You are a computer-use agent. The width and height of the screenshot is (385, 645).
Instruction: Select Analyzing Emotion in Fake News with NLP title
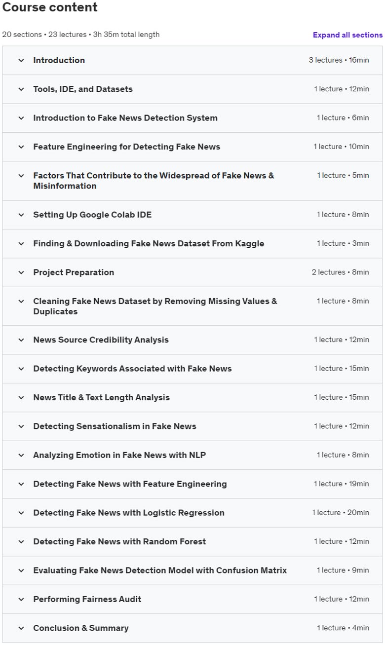coord(119,455)
